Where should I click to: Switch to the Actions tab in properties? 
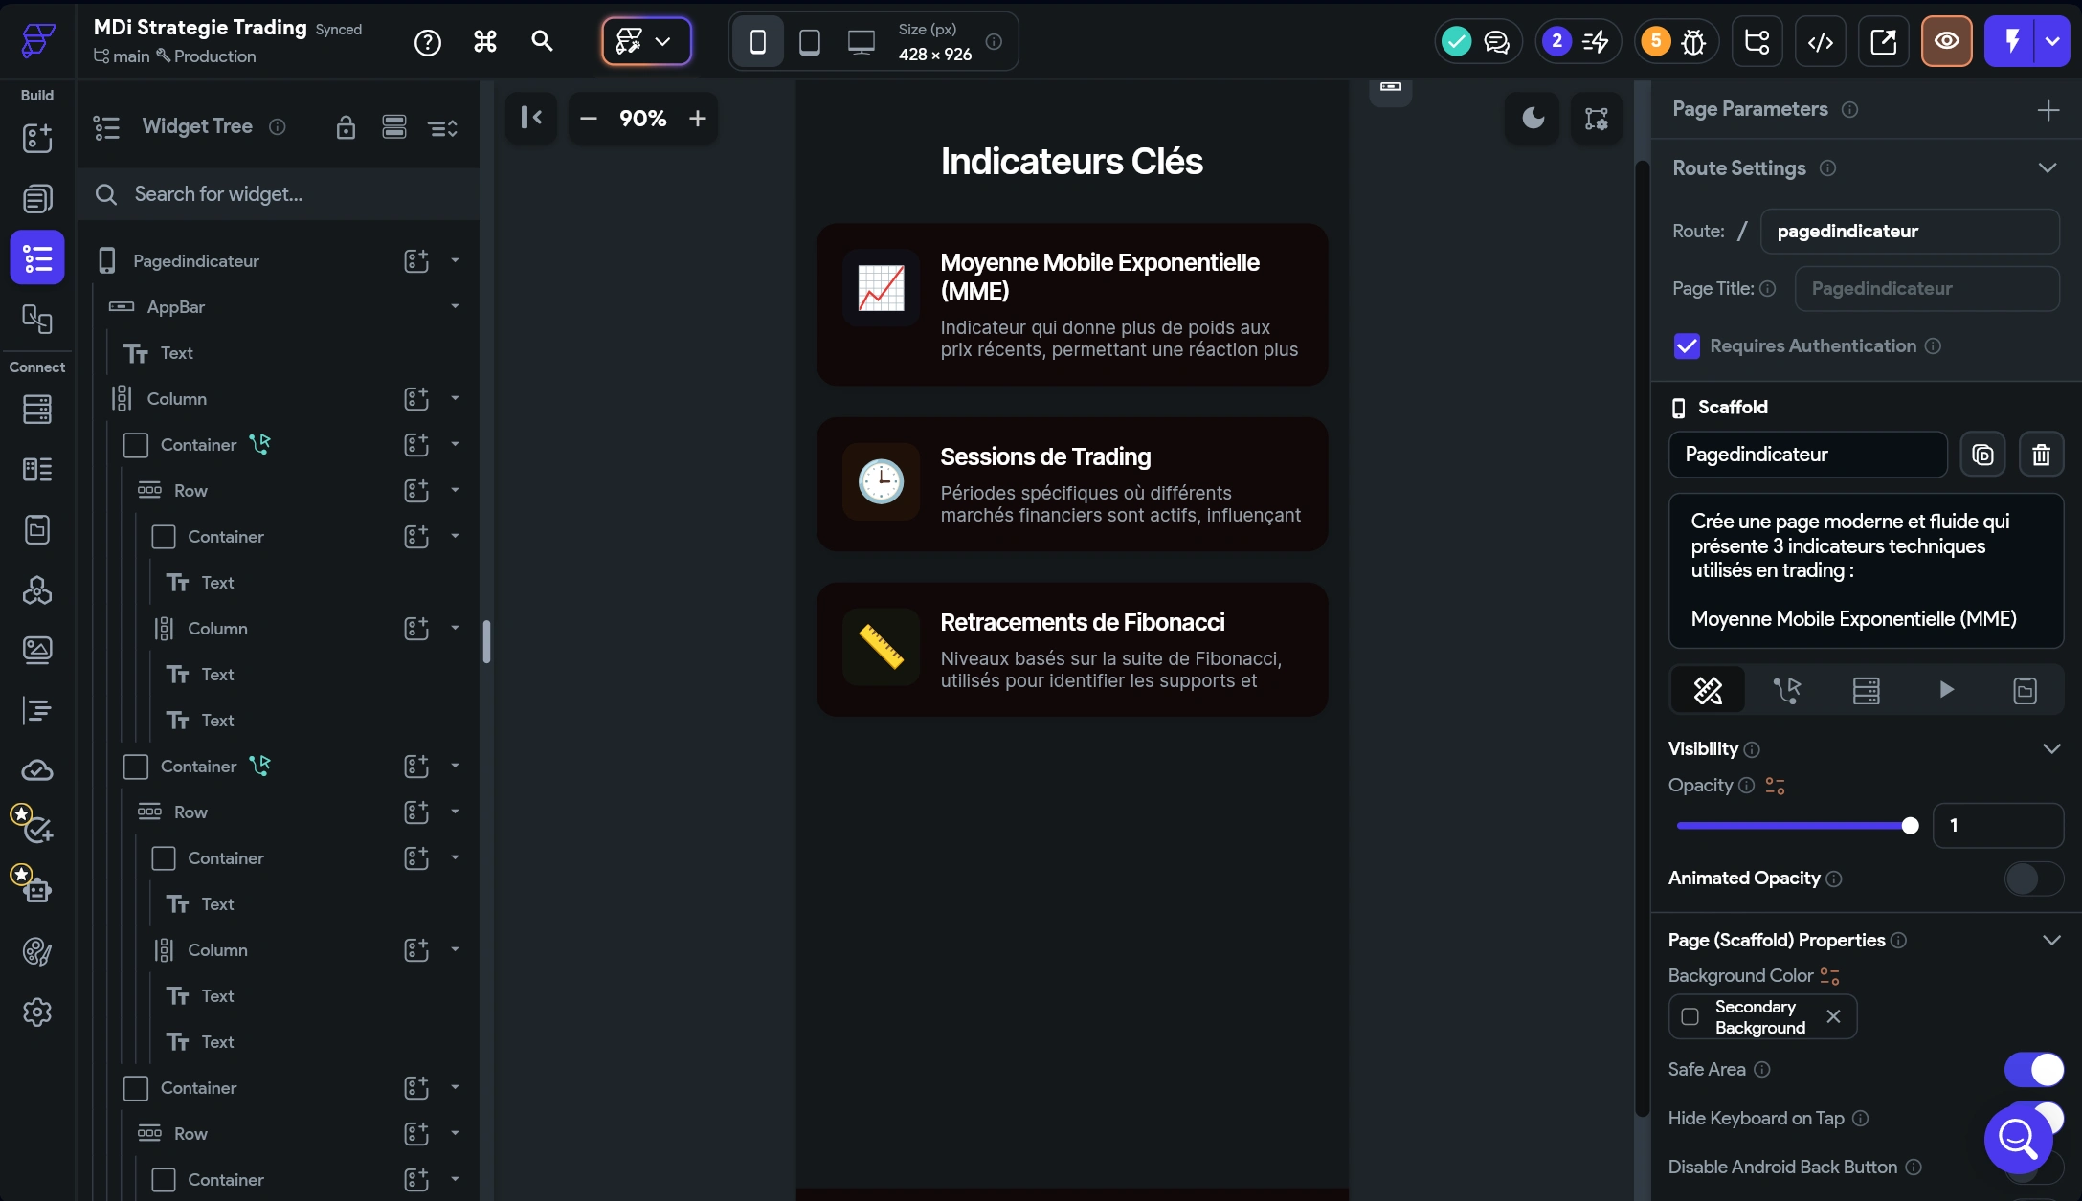point(1786,690)
